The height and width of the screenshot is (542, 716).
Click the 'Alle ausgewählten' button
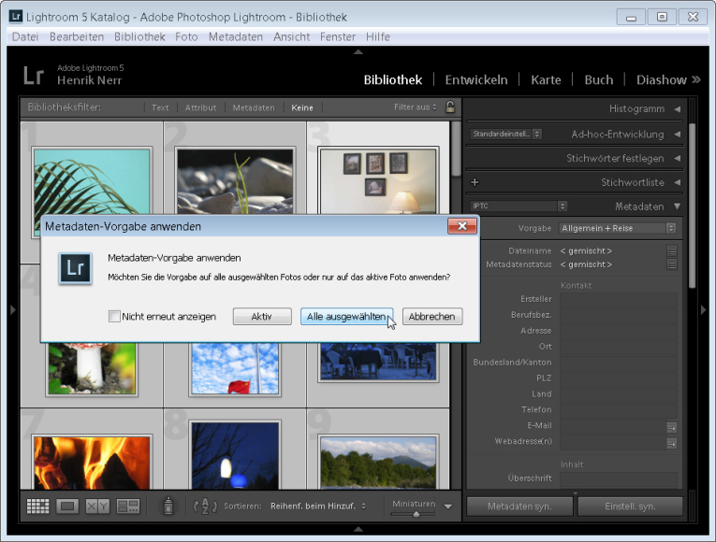tap(346, 317)
